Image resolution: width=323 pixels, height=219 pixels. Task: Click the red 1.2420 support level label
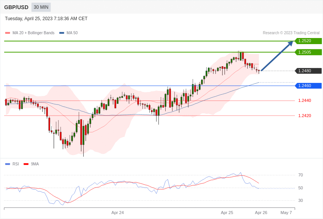(304, 116)
